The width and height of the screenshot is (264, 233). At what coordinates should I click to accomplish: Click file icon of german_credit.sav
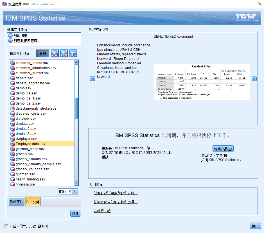[12, 149]
